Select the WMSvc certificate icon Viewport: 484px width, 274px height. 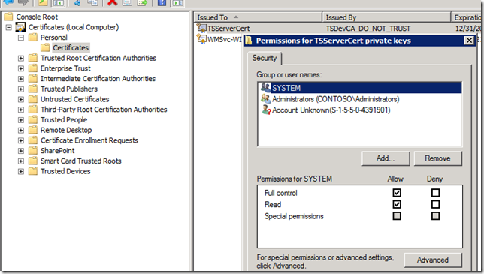[201, 39]
